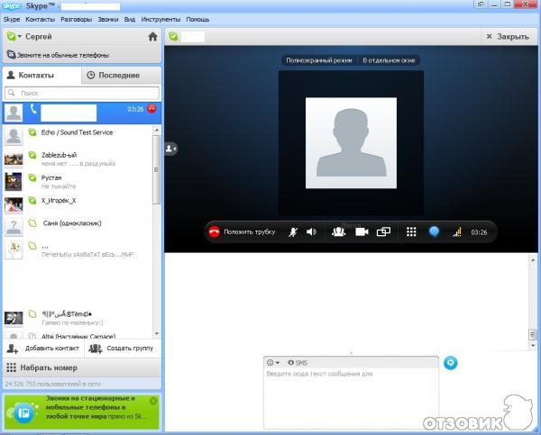End call from the contact list row
Screen dimensions: 541x435
[x=151, y=110]
